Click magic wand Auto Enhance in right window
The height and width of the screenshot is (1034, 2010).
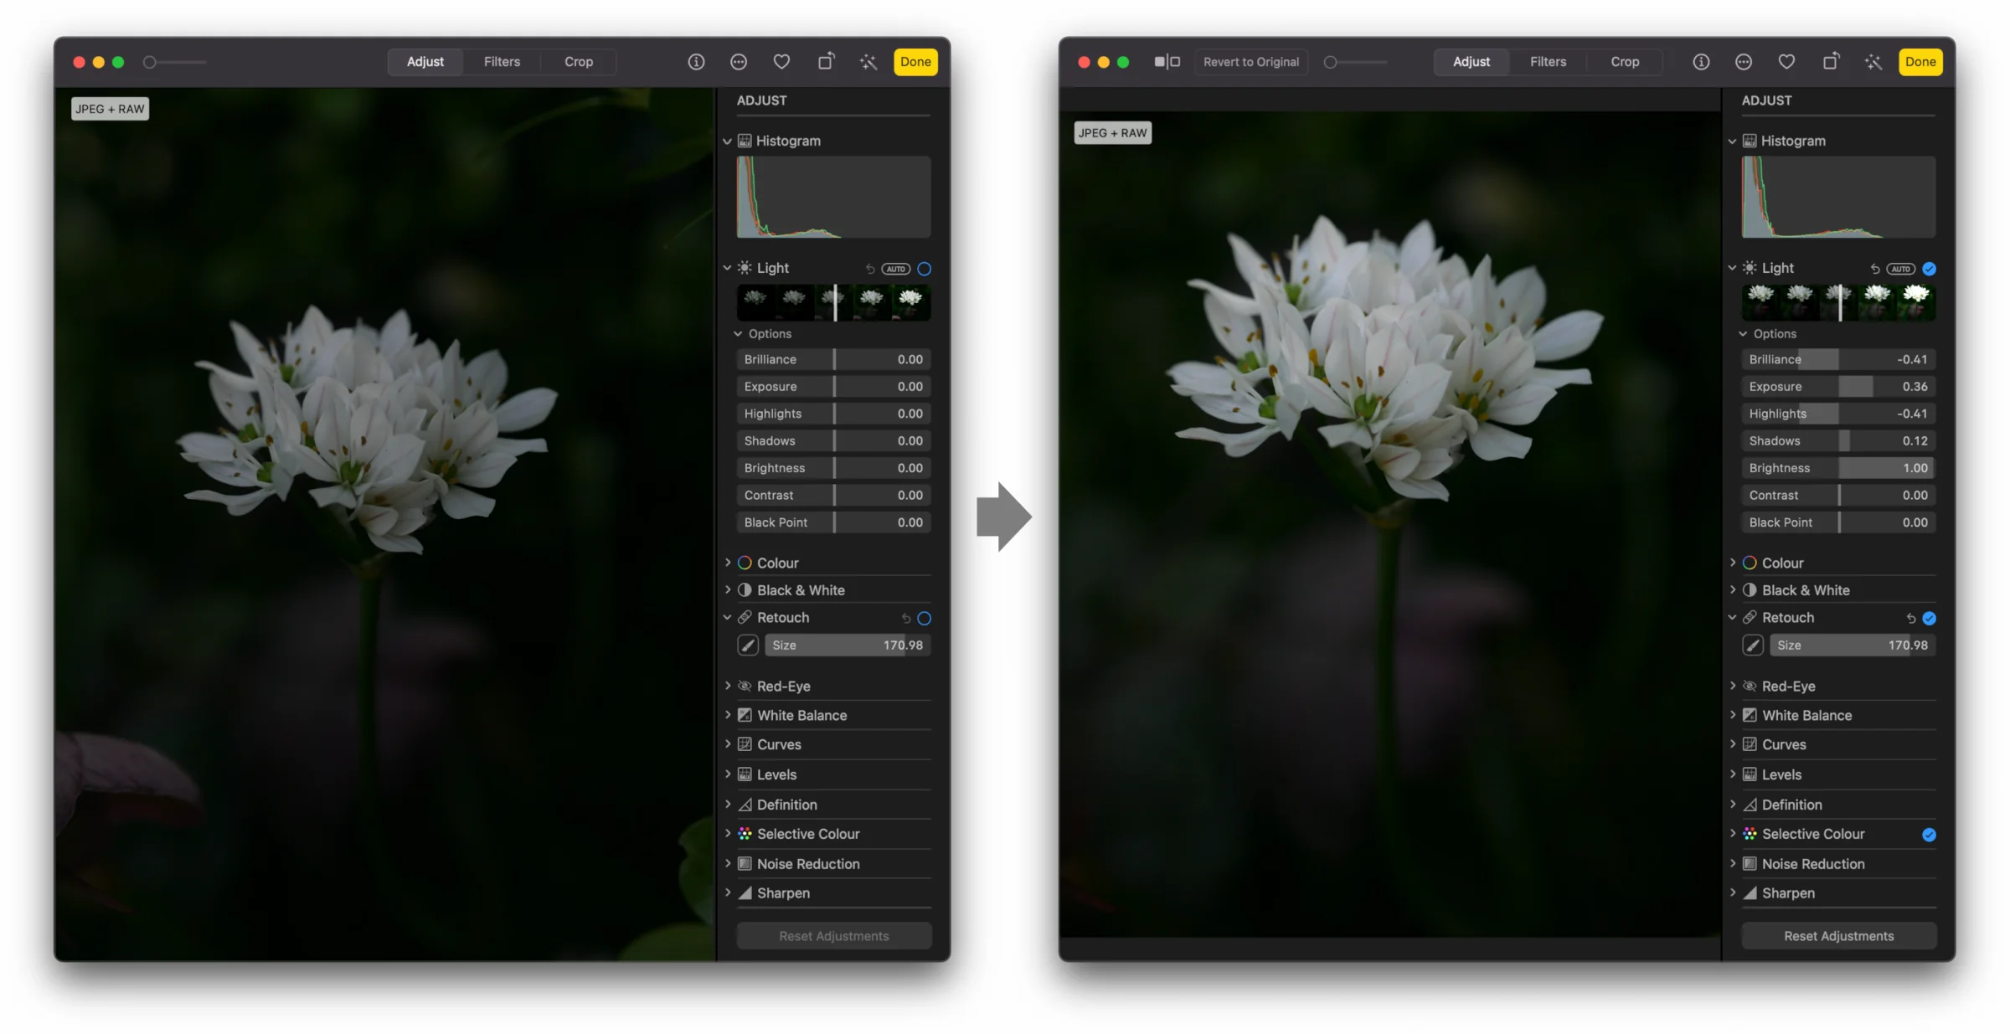click(x=1873, y=62)
